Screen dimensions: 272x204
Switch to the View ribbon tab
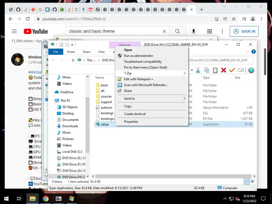pos(101,52)
